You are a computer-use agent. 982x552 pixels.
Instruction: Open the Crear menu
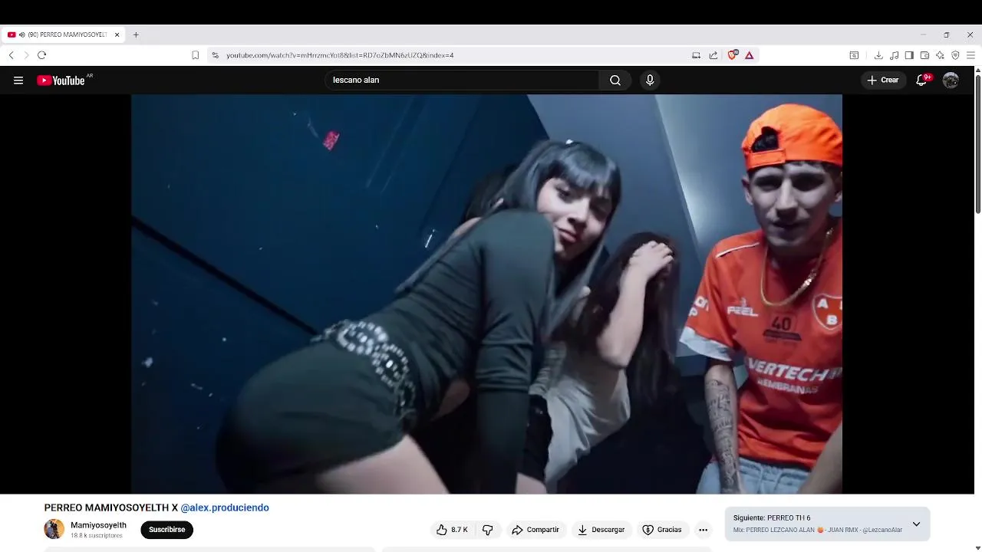(x=883, y=80)
